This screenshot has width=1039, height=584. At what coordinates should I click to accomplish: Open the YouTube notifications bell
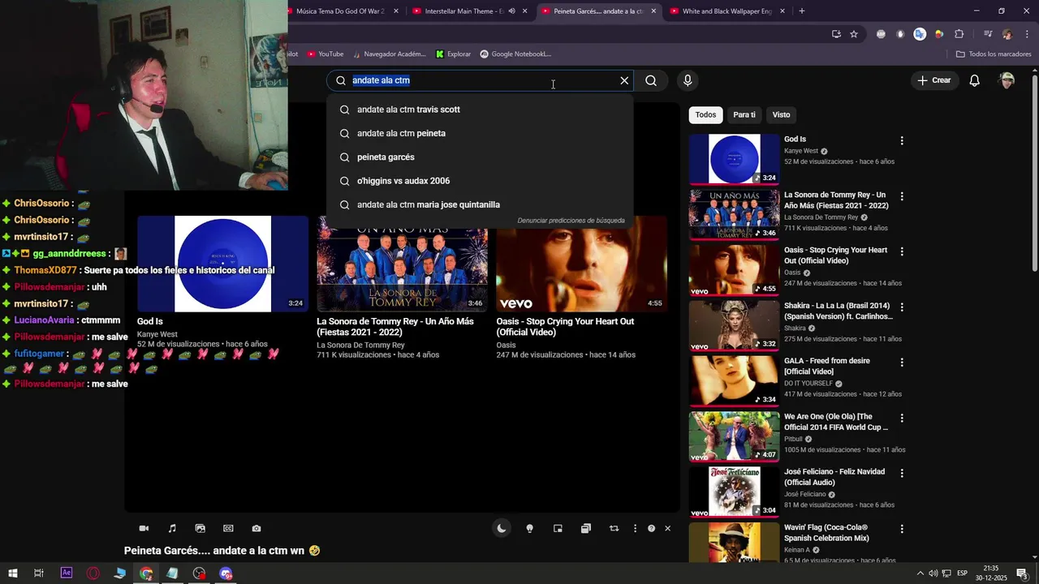click(x=975, y=80)
